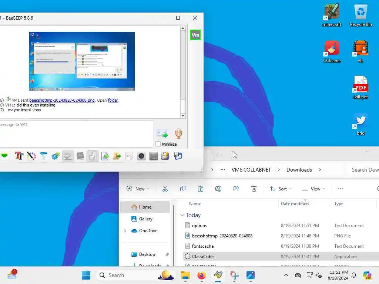Click the Cut scissors icon in File Explorer
This screenshot has width=379, height=284.
click(x=165, y=189)
